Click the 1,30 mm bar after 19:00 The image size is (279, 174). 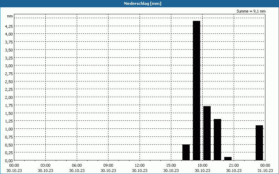[217, 140]
